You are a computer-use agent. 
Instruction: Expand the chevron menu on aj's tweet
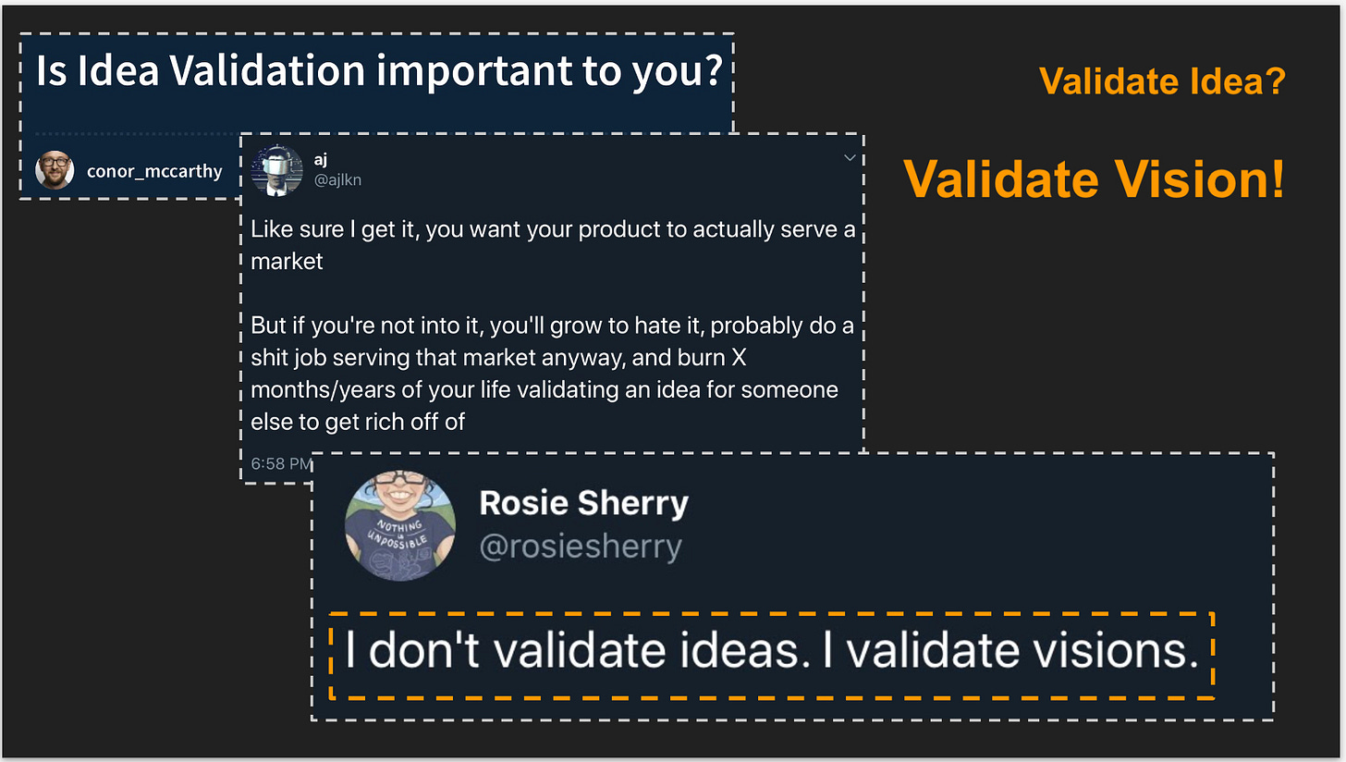850,159
